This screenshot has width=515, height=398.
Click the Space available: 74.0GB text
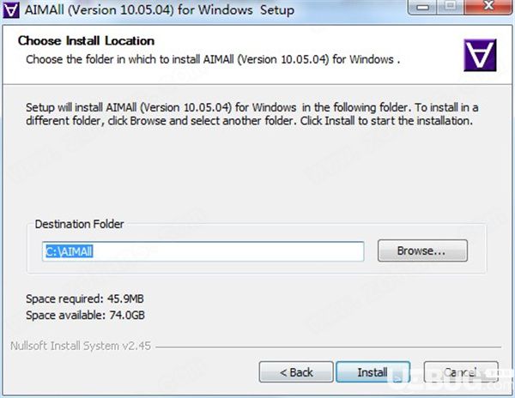[x=85, y=315]
